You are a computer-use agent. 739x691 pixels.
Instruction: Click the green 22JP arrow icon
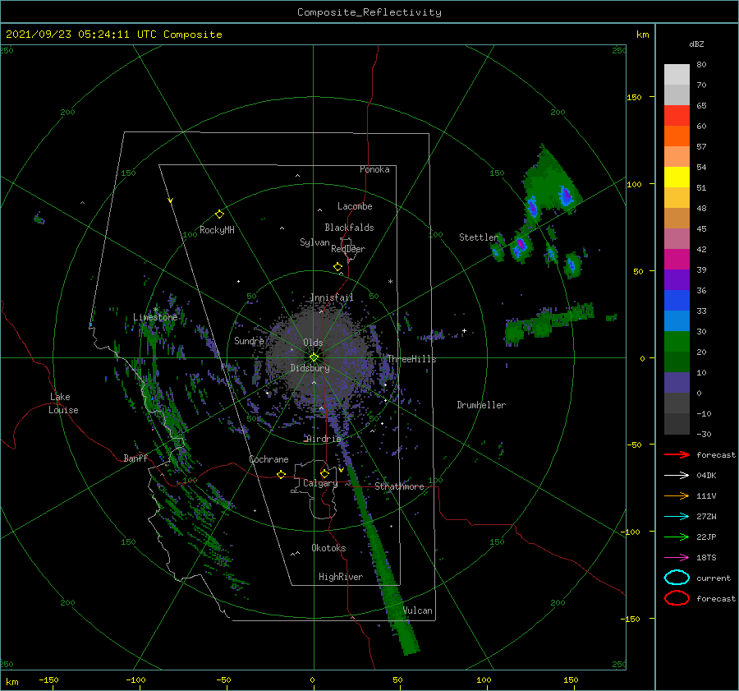677,537
